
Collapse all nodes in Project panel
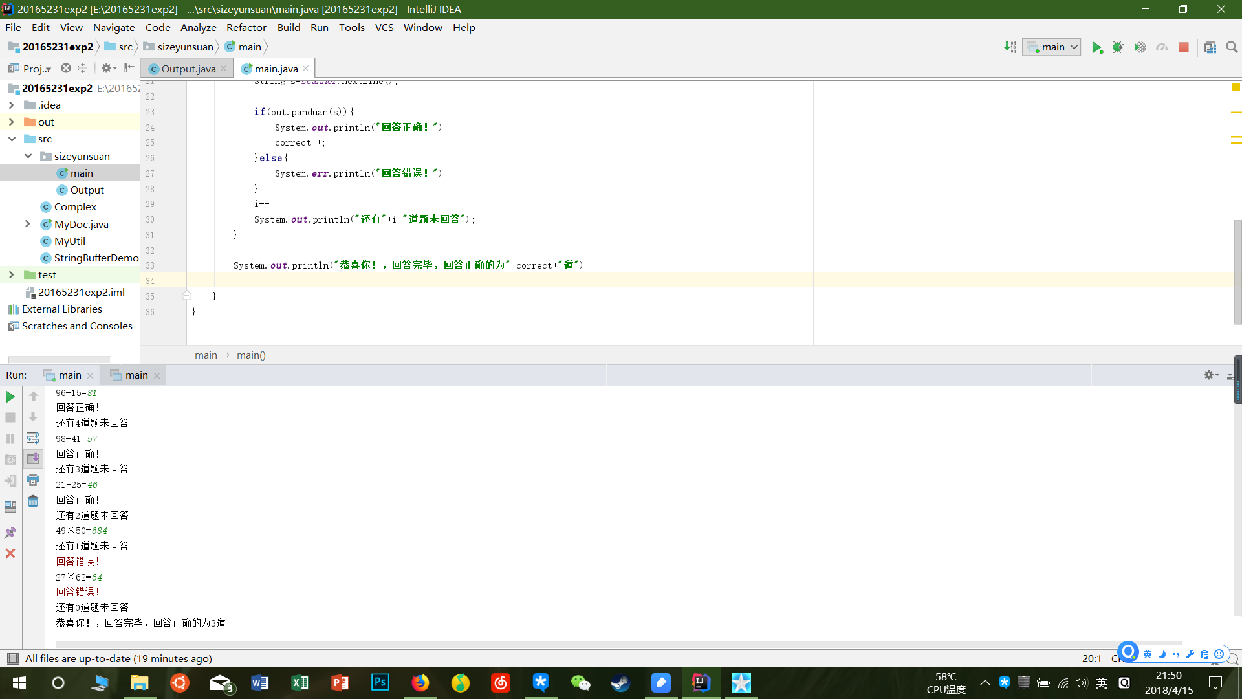(83, 68)
